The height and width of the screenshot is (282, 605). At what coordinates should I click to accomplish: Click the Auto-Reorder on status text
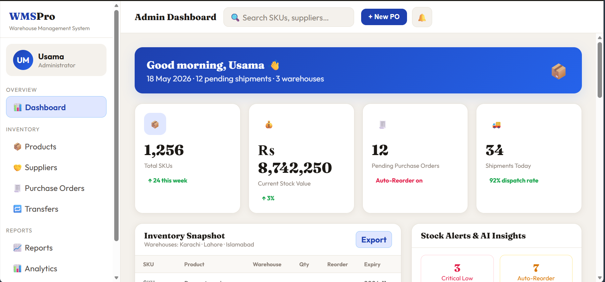pyautogui.click(x=399, y=181)
